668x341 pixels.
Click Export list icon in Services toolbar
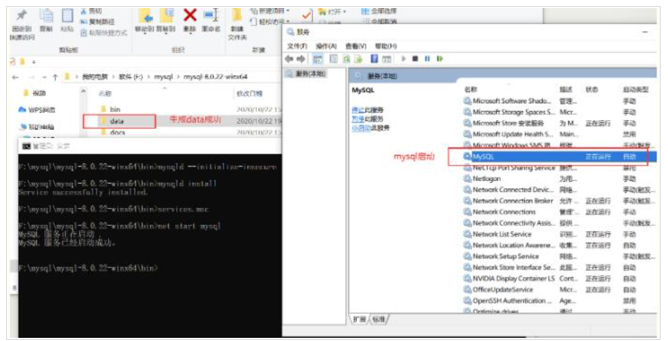pos(358,58)
